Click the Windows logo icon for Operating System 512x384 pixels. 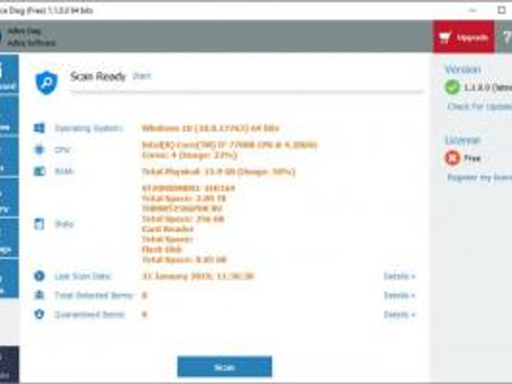39,128
